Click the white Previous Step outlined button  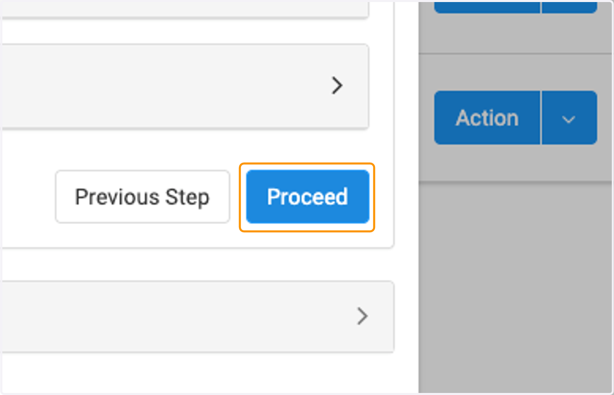(142, 197)
